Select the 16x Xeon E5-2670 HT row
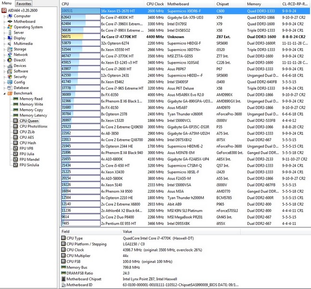 click(x=185, y=11)
